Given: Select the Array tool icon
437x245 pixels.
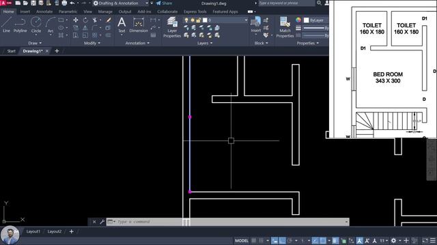Looking at the screenshot, I should [x=95, y=35].
